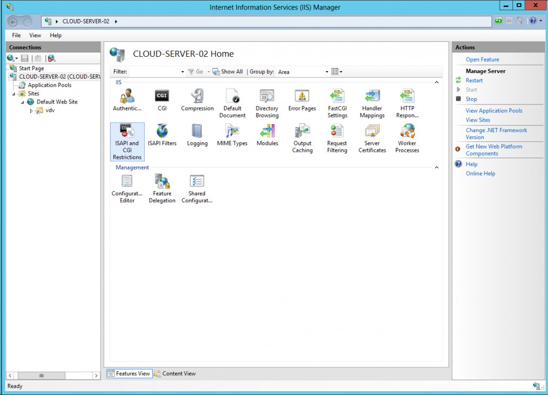Open the Authentication feature
The height and width of the screenshot is (395, 548).
pos(127,100)
